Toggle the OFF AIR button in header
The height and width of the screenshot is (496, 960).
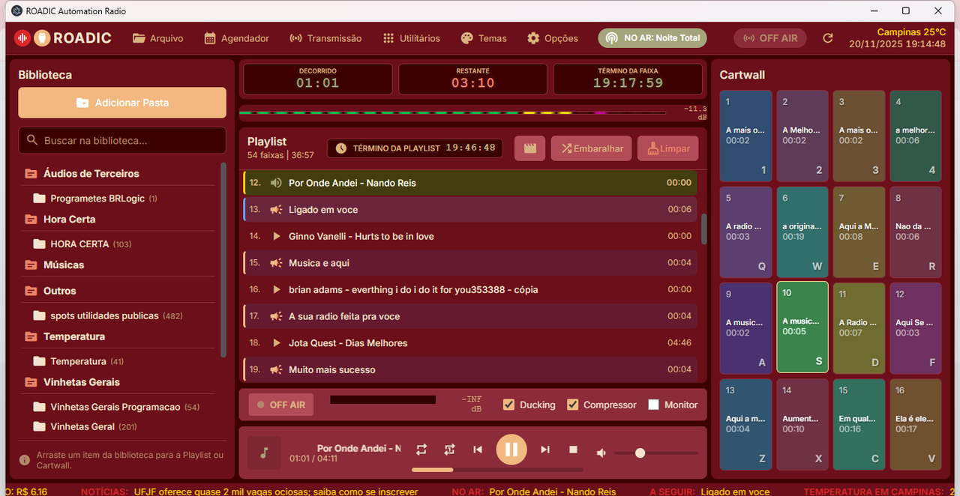coord(770,38)
